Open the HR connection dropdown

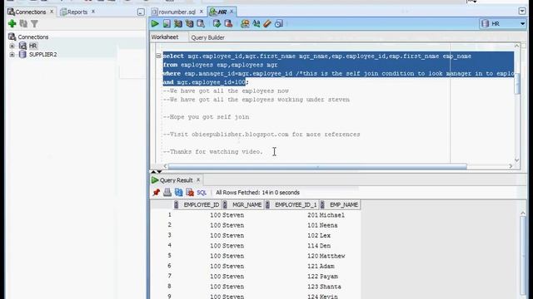pyautogui.click(x=522, y=24)
